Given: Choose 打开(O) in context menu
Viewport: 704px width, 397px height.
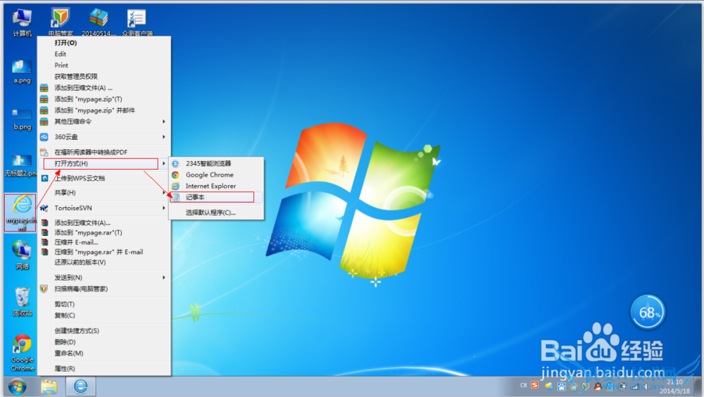Looking at the screenshot, I should pyautogui.click(x=104, y=43).
